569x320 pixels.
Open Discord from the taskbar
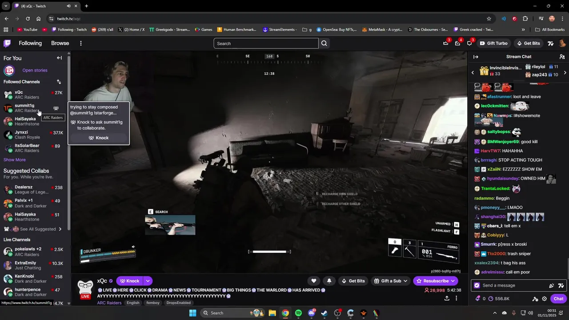[311, 313]
